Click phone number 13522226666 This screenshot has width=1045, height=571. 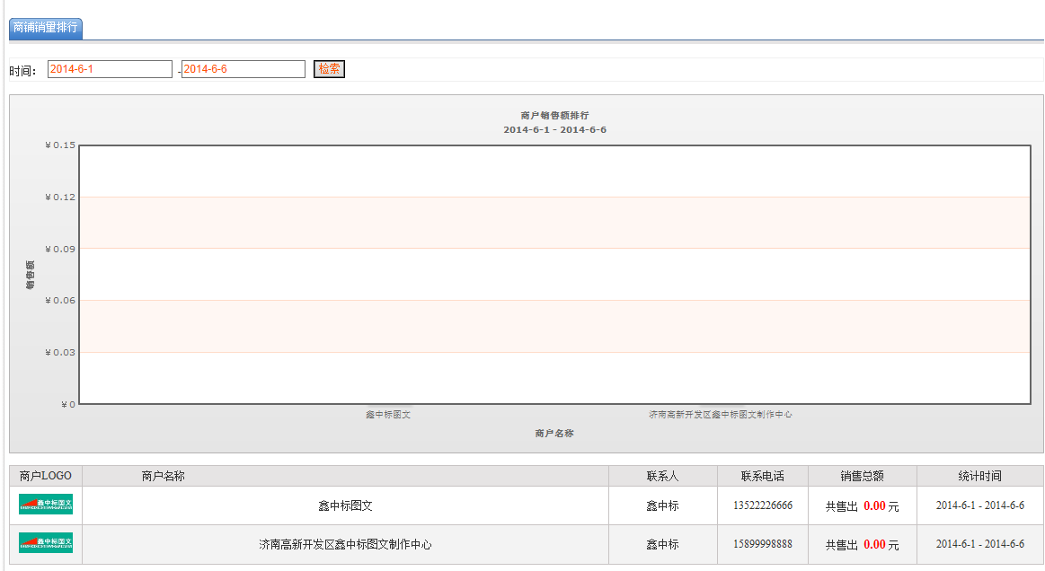(762, 506)
